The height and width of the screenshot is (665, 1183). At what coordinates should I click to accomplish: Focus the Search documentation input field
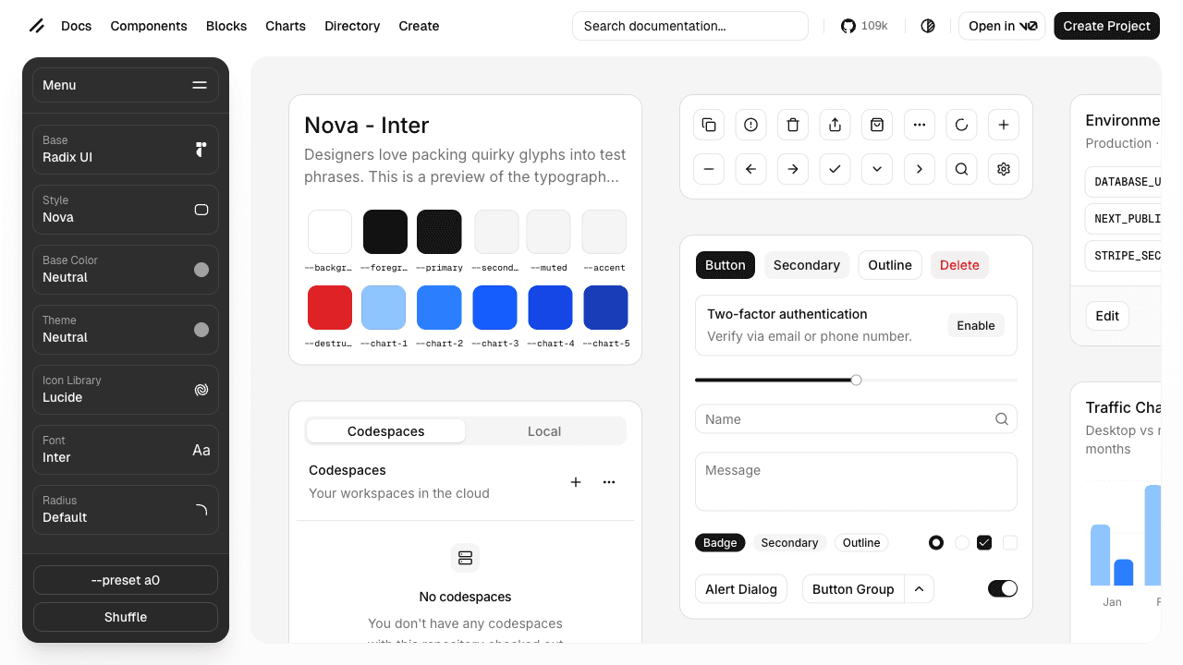[690, 26]
